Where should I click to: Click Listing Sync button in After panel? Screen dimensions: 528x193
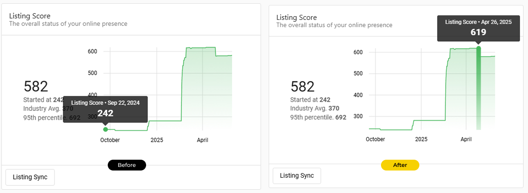tap(297, 176)
